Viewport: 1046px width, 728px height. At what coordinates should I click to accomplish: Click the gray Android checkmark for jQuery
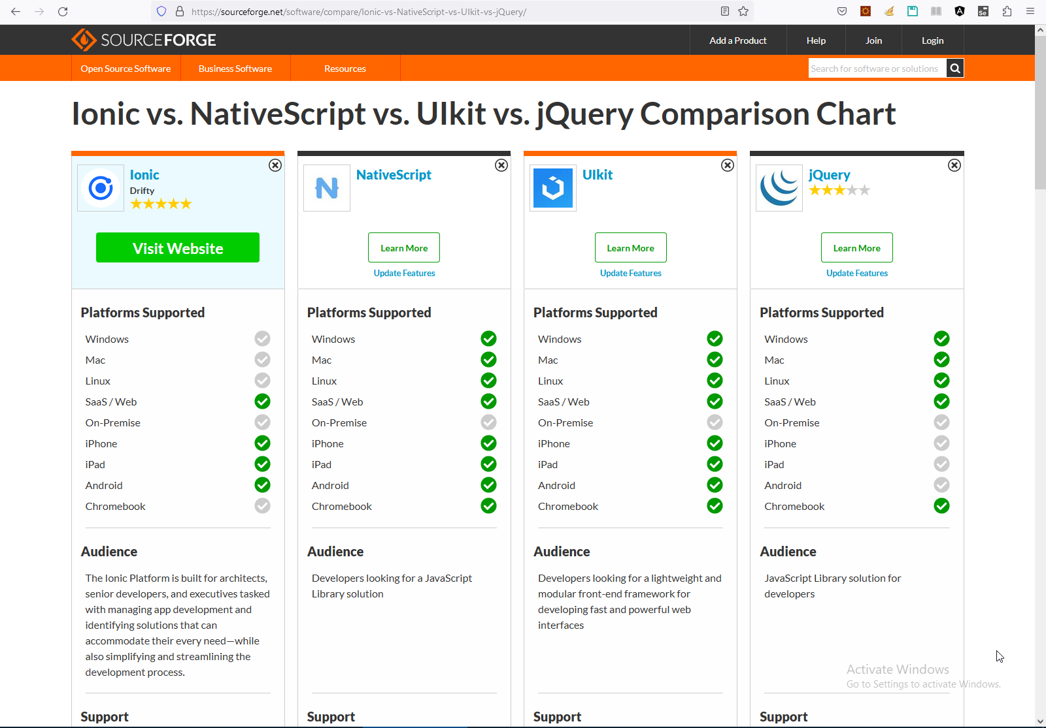(941, 485)
